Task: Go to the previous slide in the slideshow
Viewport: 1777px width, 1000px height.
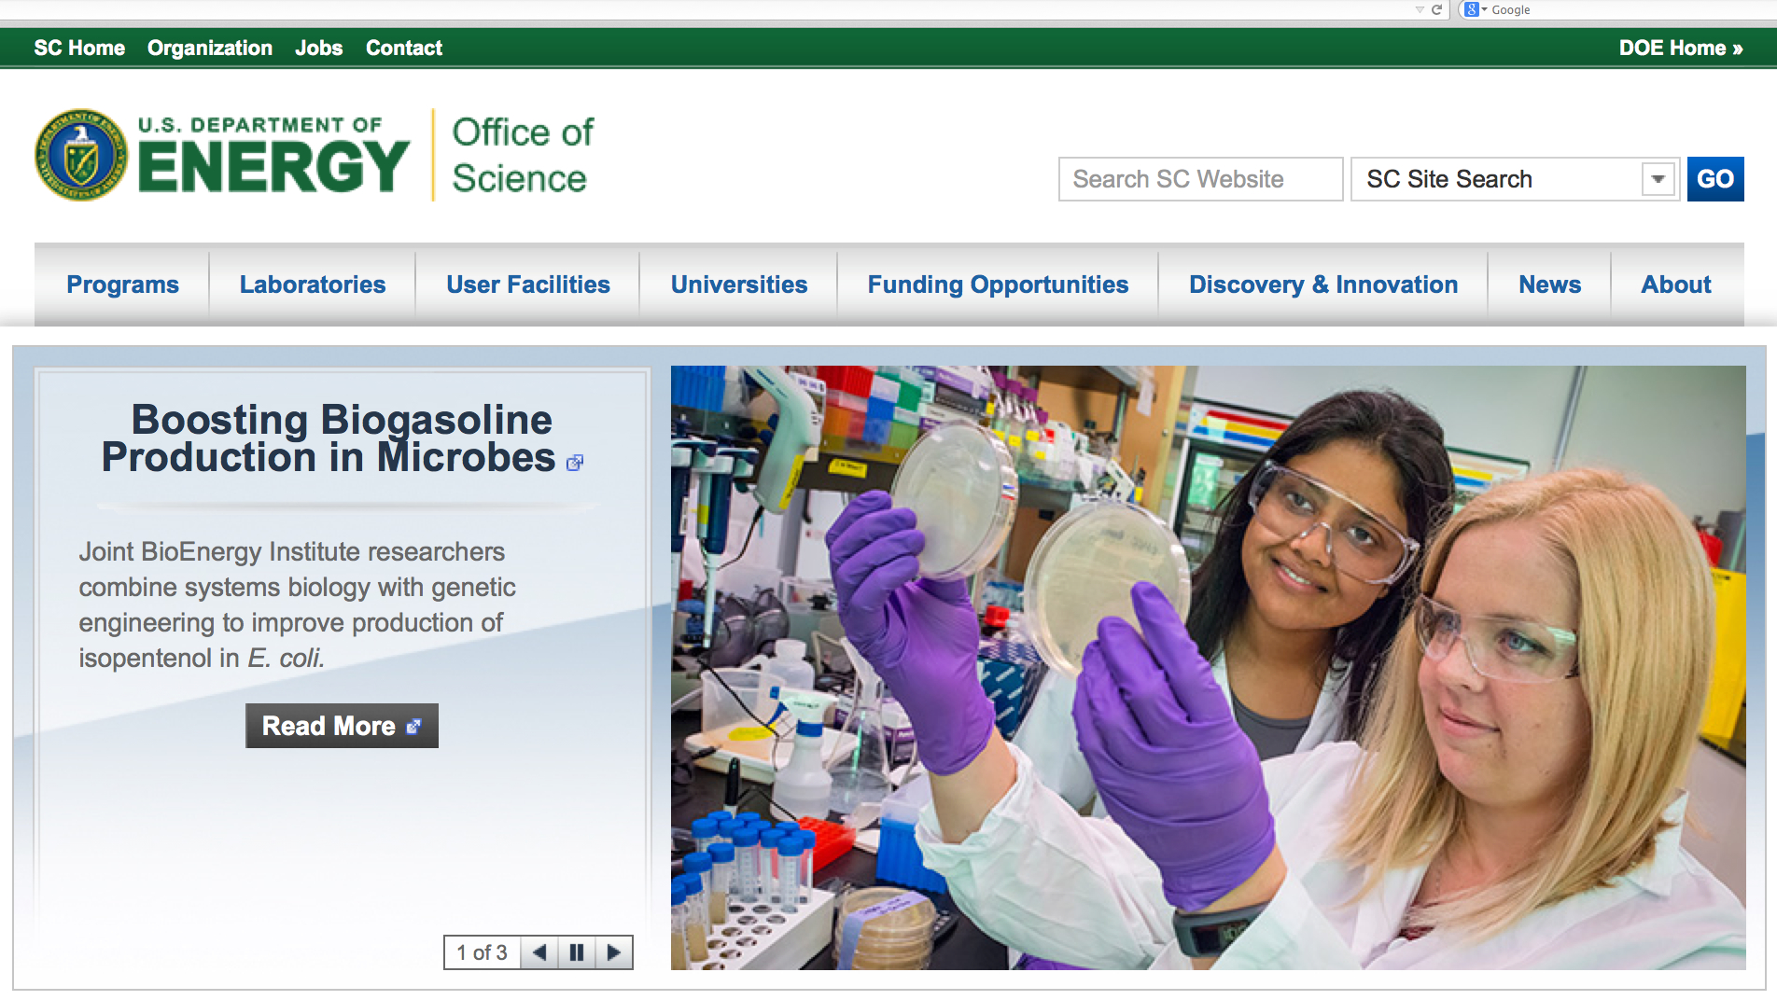Action: click(539, 952)
